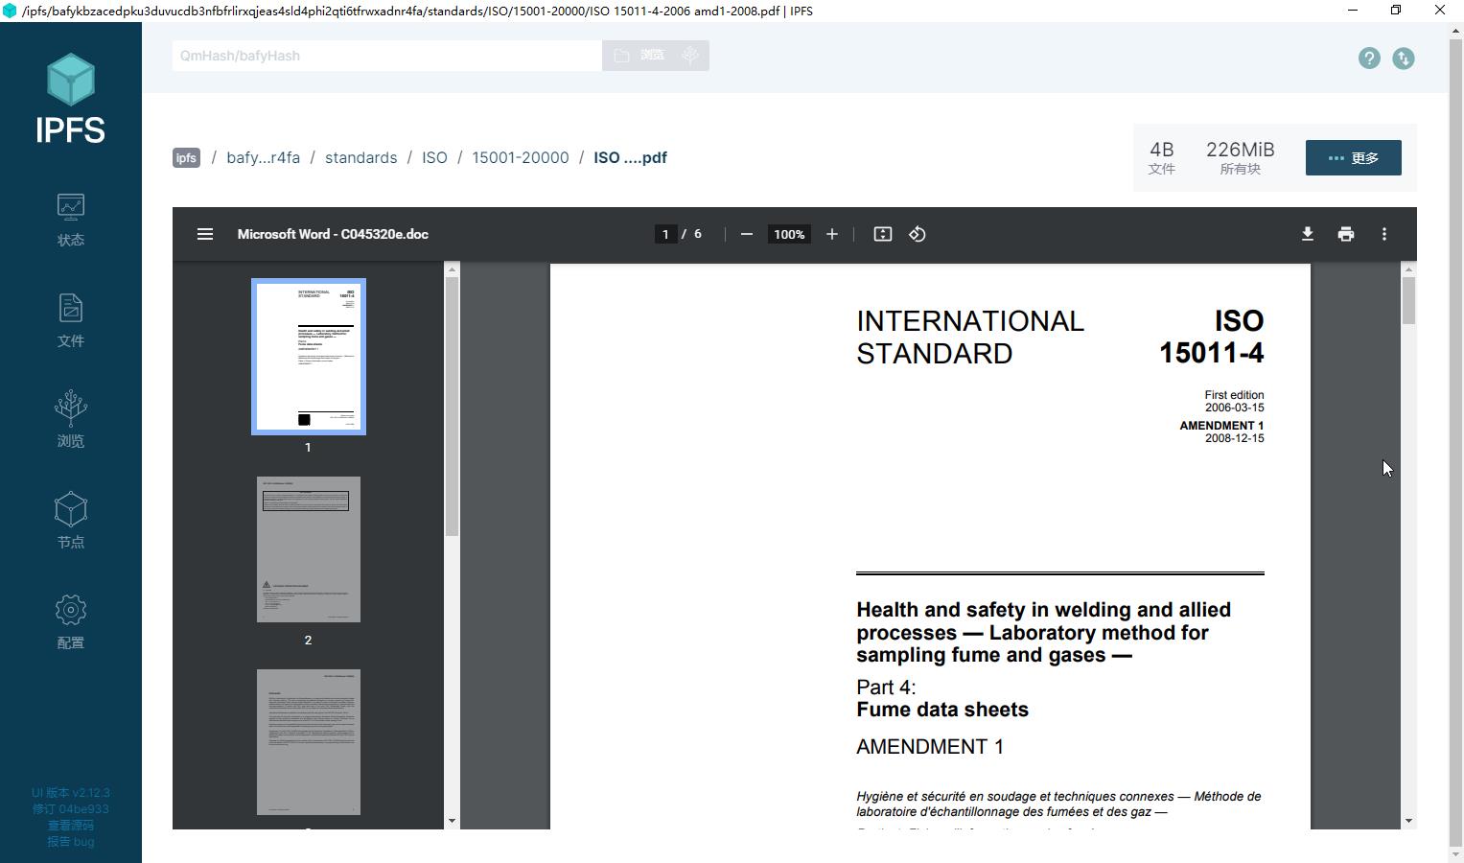The width and height of the screenshot is (1464, 863).
Task: Click the page number input field
Action: (x=665, y=234)
